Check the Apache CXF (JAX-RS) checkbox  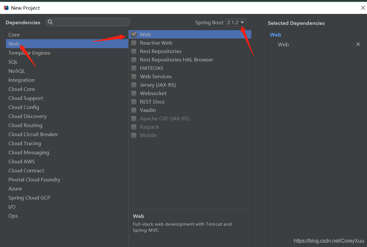tap(134, 118)
